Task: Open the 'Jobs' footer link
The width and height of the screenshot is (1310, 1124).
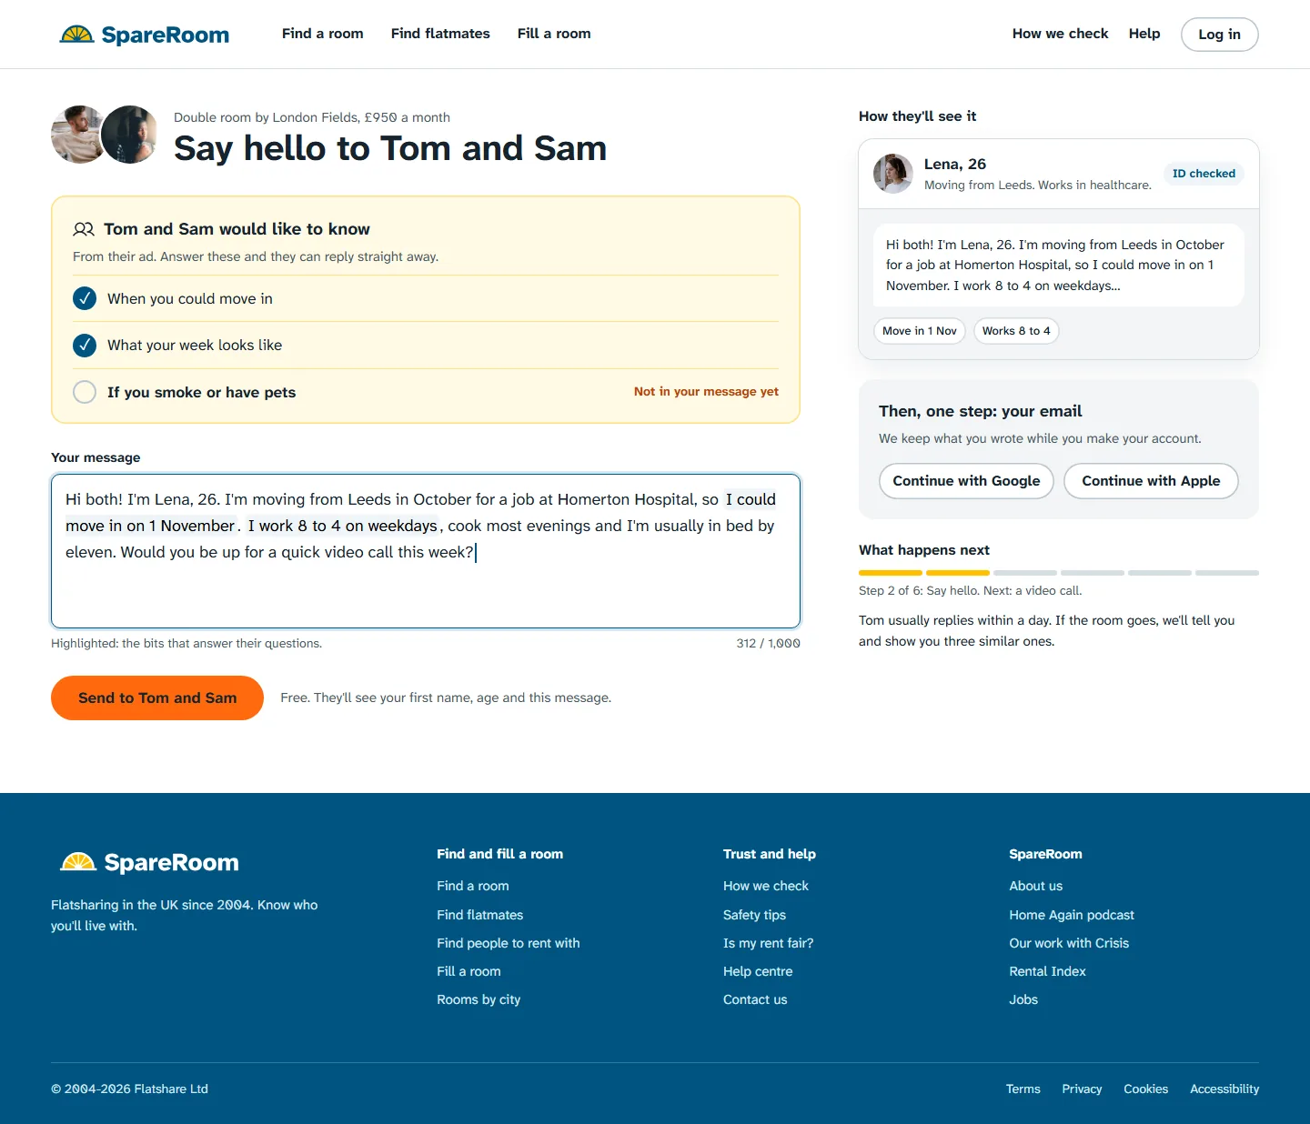Action: point(1023,999)
